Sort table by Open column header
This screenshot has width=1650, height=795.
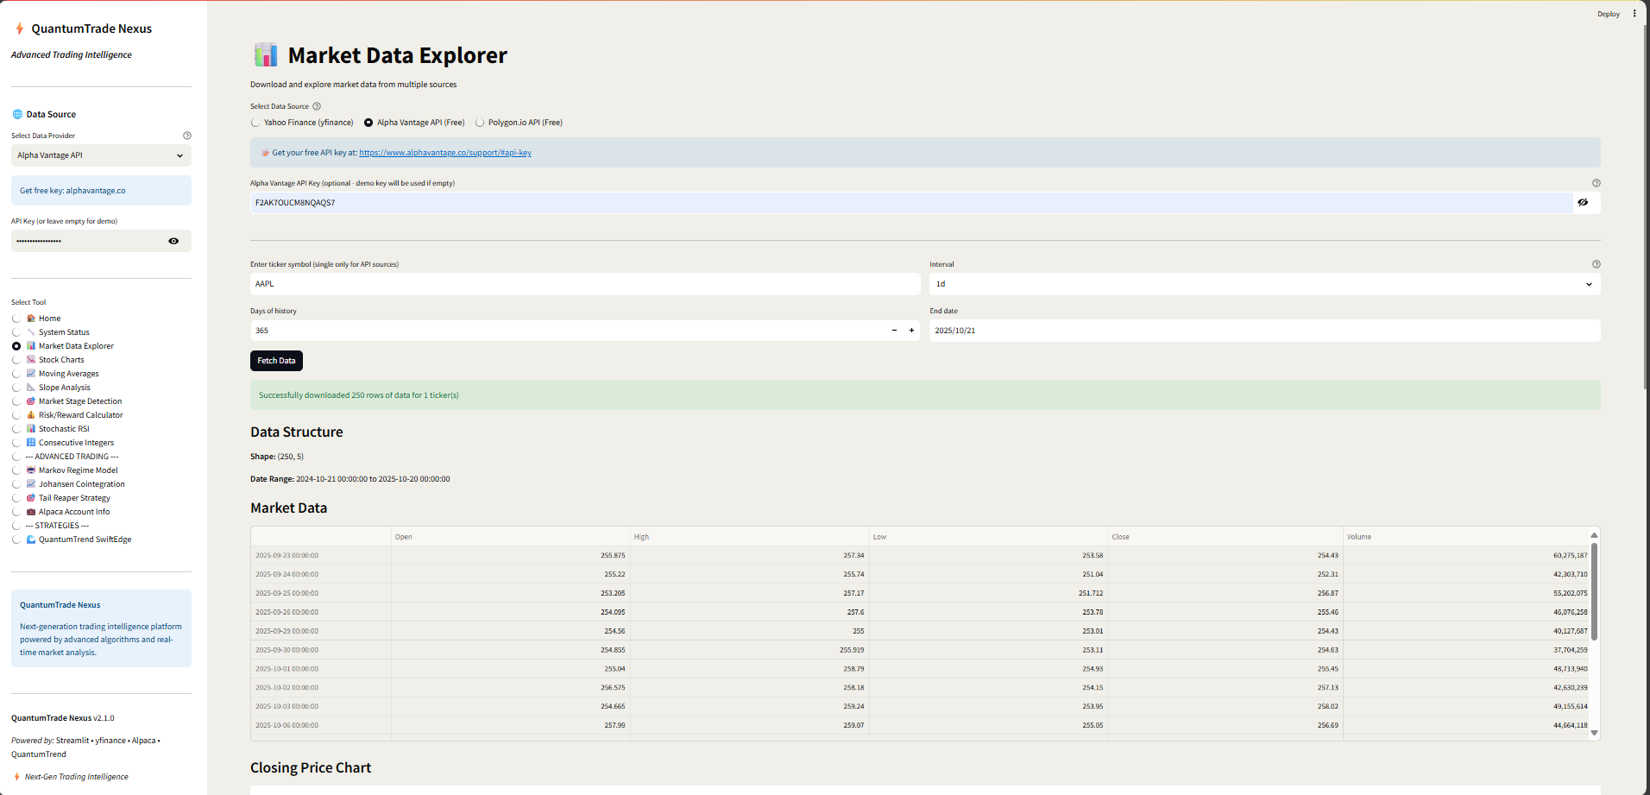click(511, 537)
